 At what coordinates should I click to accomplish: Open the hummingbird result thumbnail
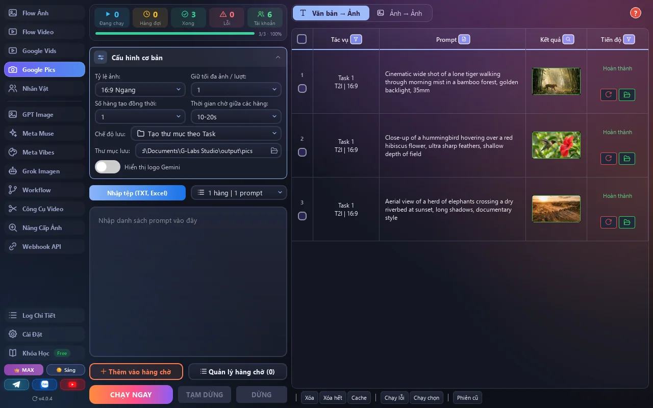(x=556, y=145)
